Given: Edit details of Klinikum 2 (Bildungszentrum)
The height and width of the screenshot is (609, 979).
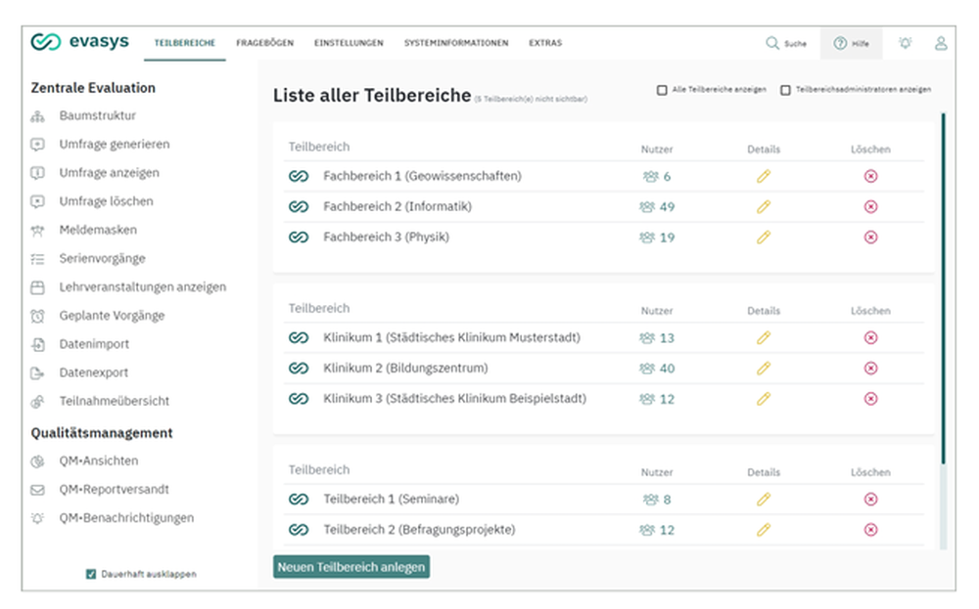Looking at the screenshot, I should [x=763, y=369].
